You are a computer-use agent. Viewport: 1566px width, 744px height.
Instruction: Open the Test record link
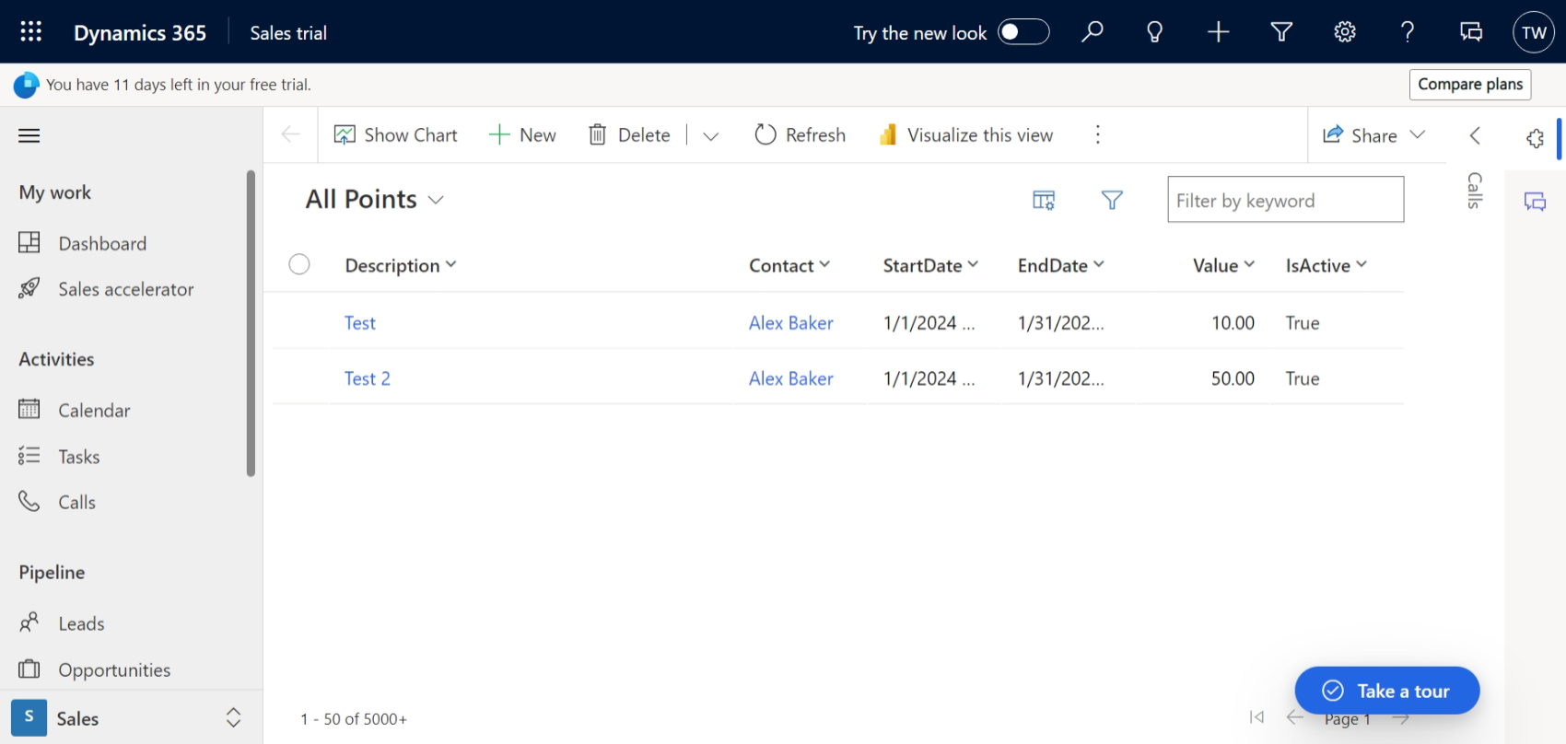coord(360,323)
